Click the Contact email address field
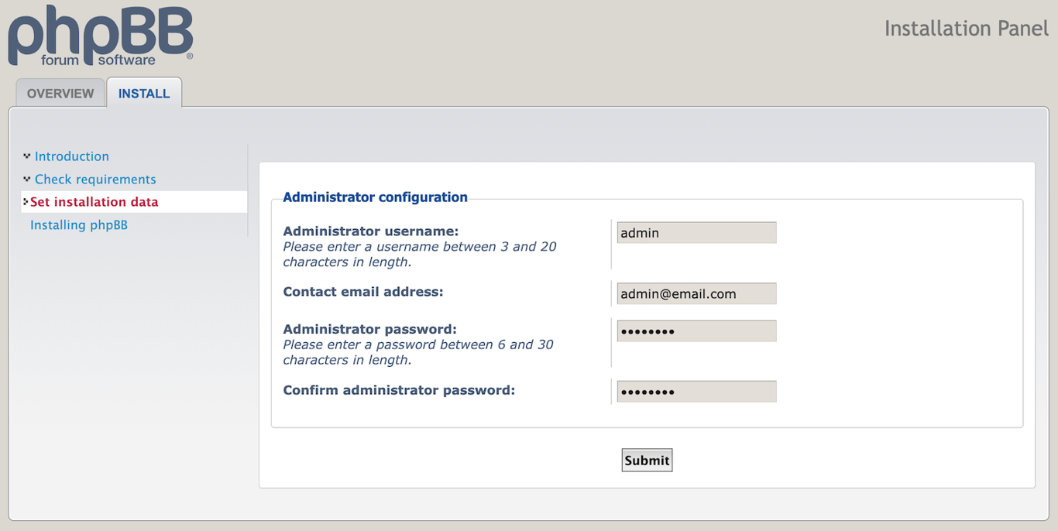1058x531 pixels. coord(696,293)
